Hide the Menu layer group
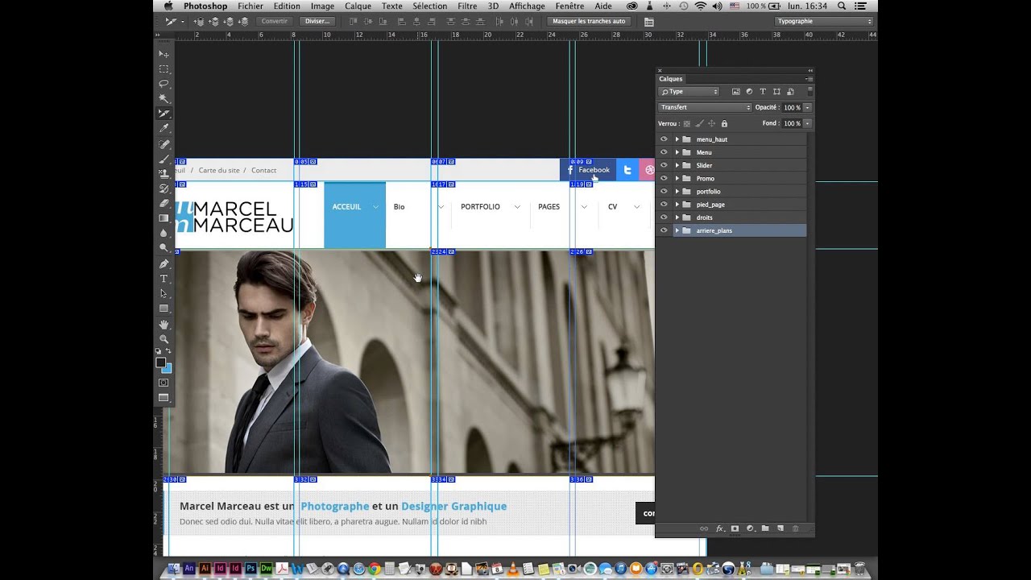Viewport: 1031px width, 580px height. [x=664, y=152]
